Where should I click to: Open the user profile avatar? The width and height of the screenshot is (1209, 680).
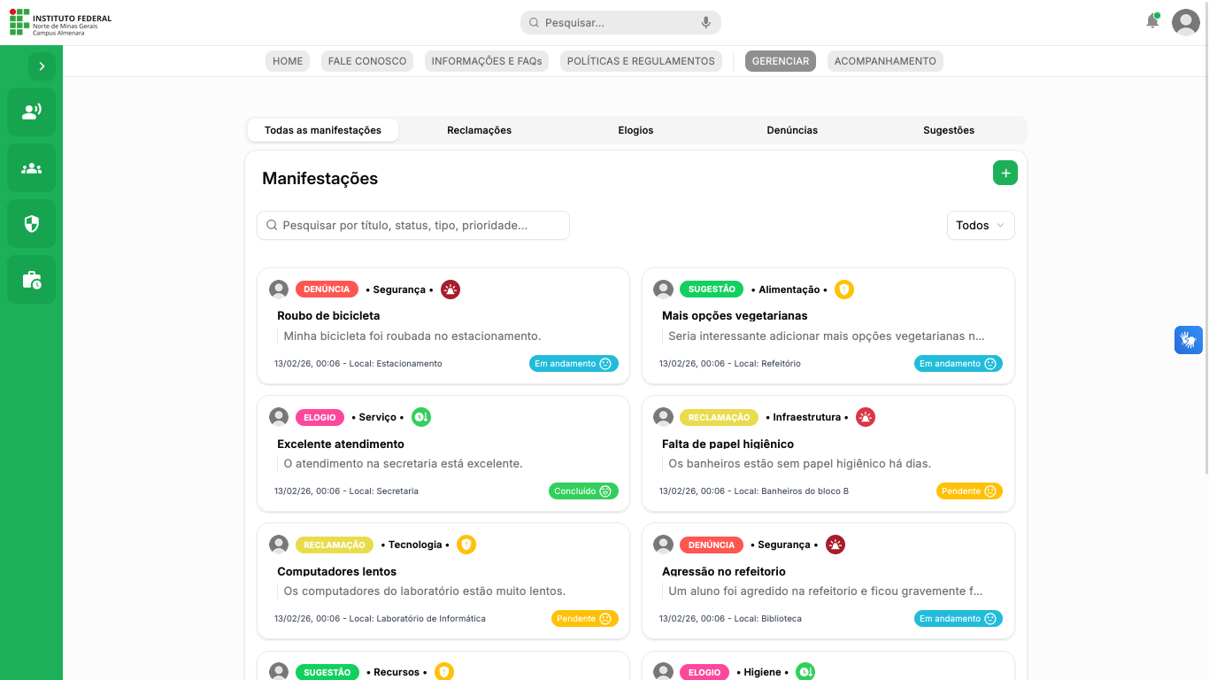click(x=1185, y=22)
